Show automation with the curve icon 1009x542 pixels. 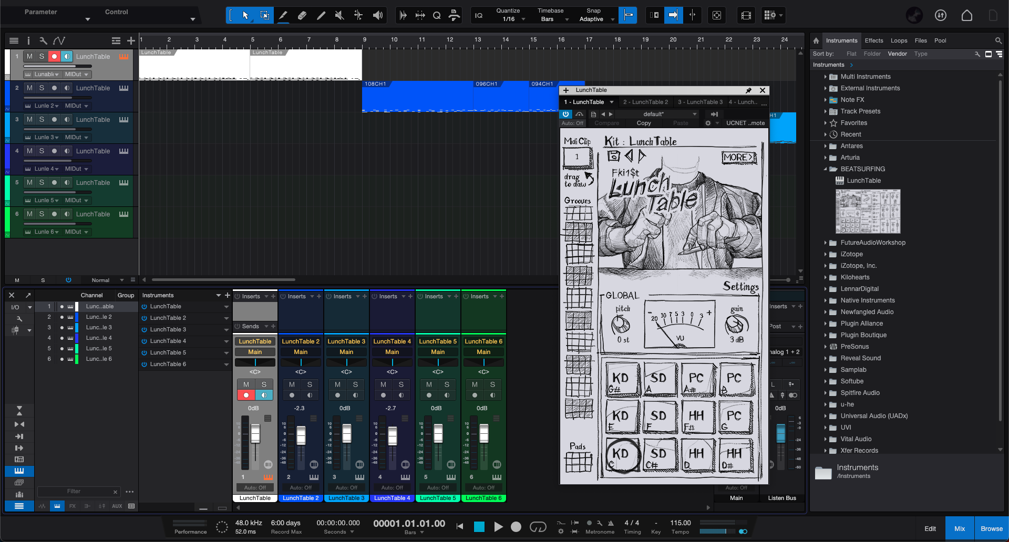59,40
